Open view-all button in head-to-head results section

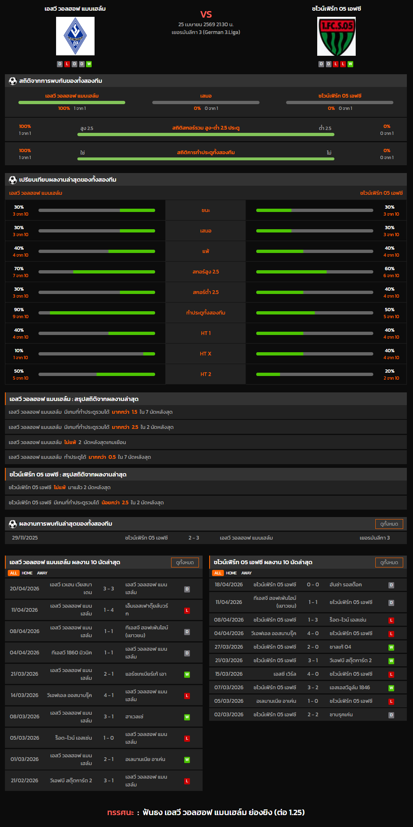tap(389, 524)
